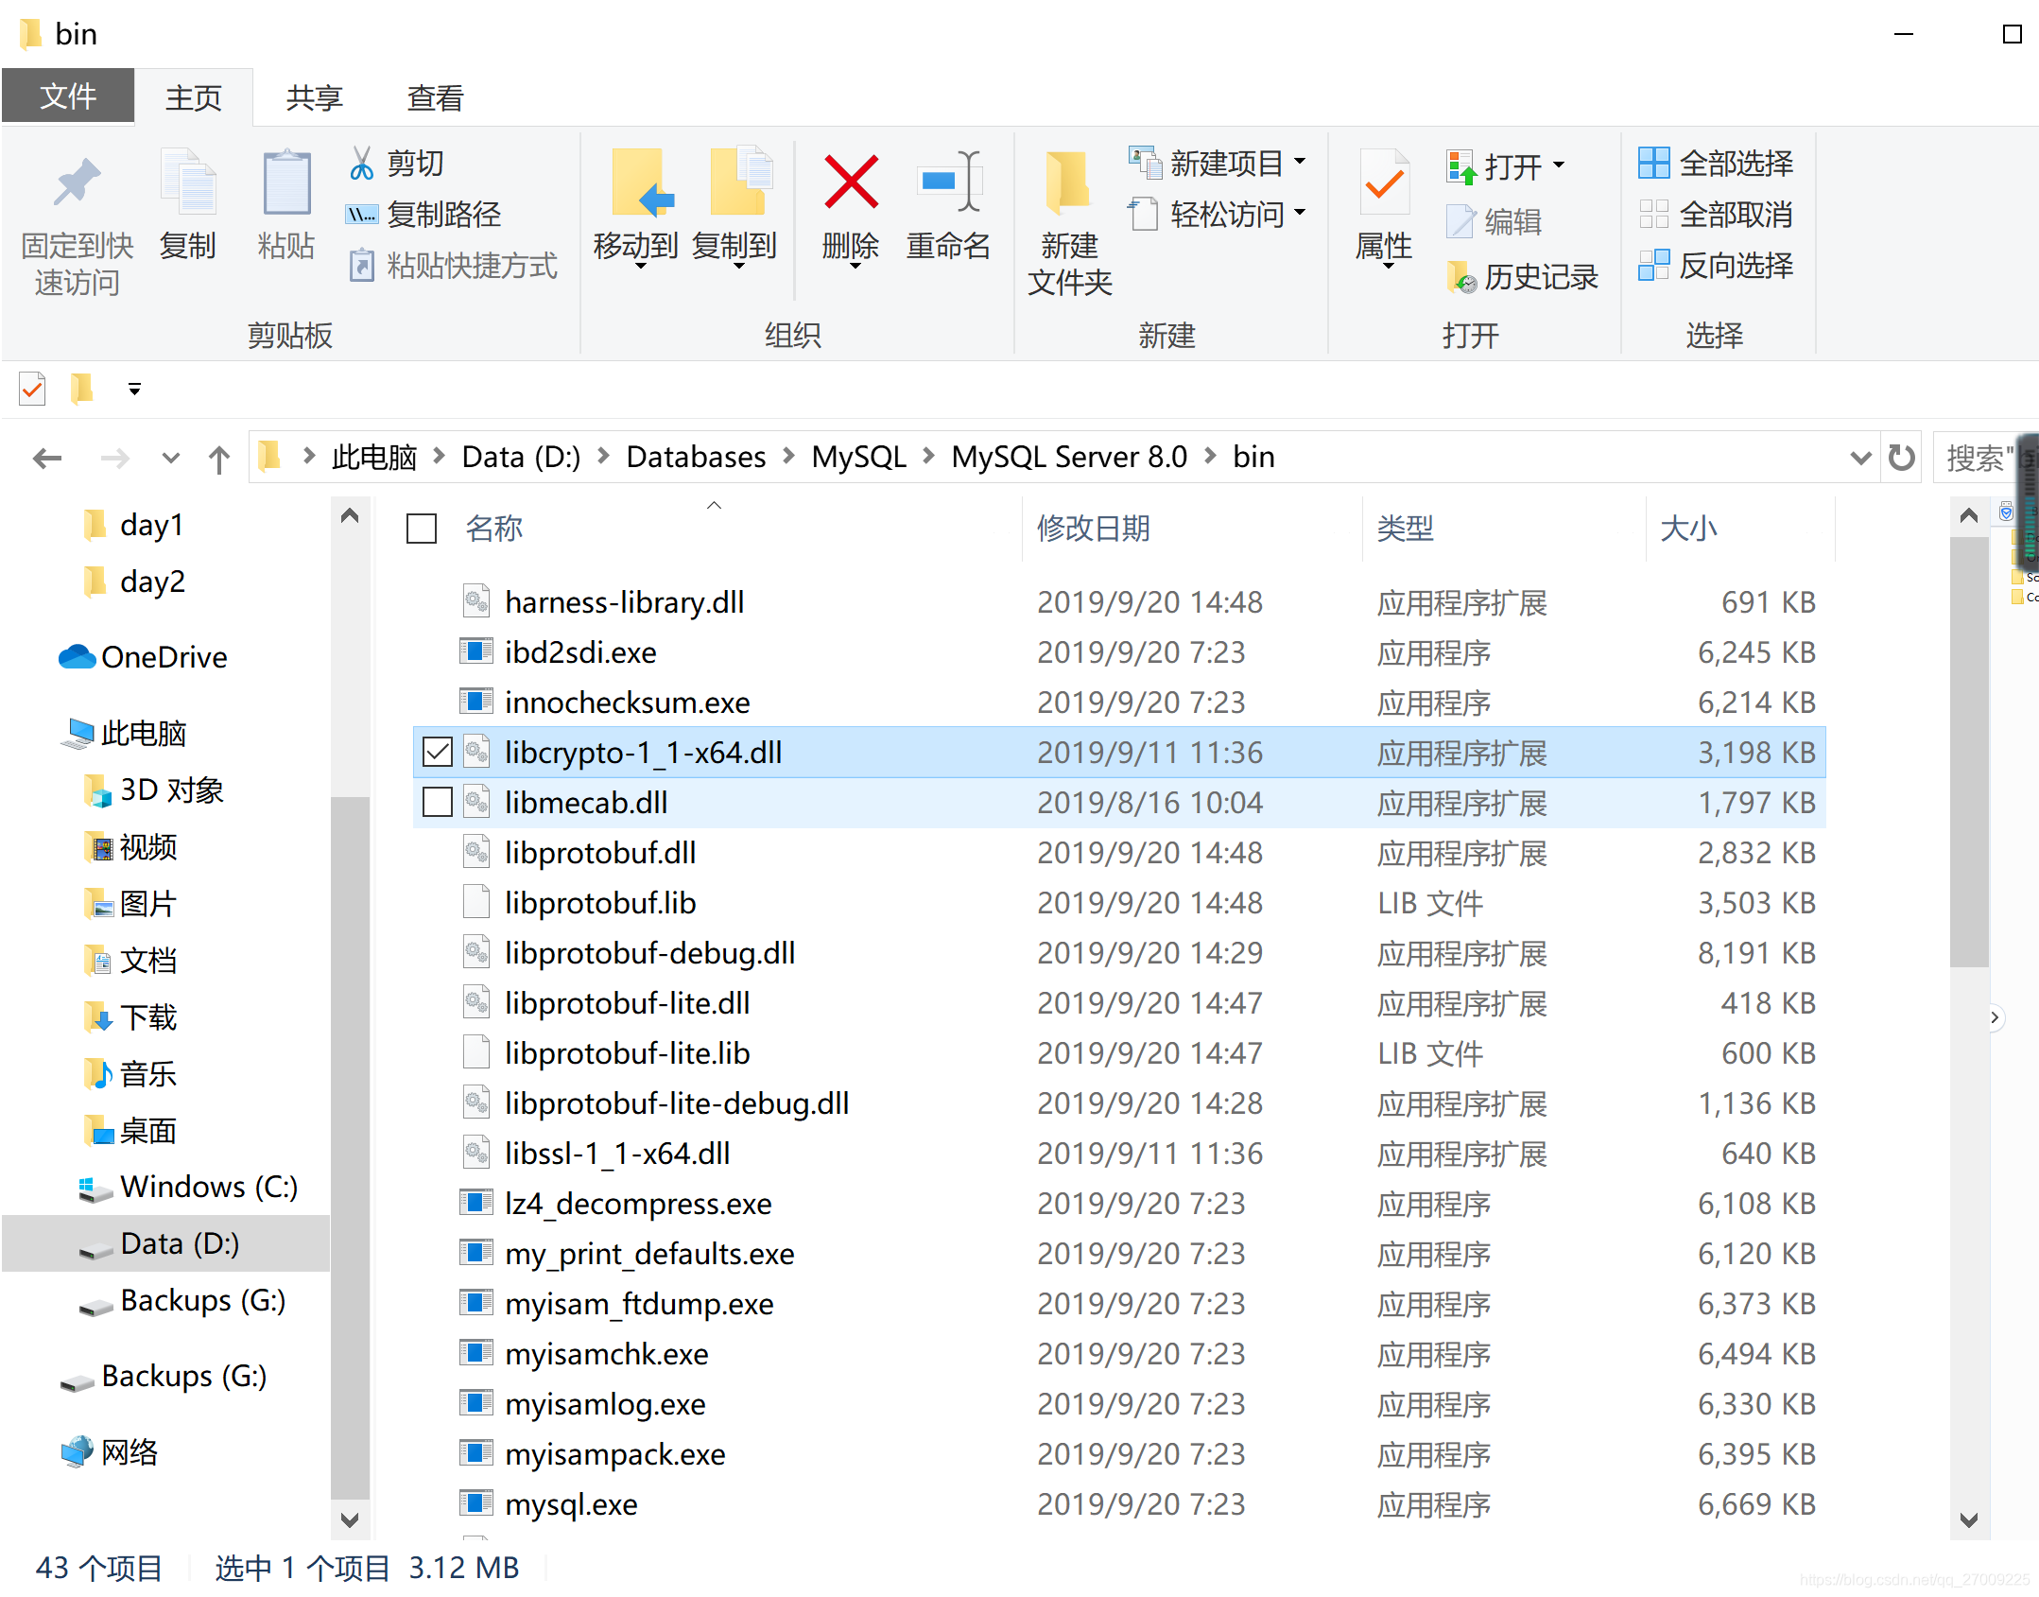Select Data (D:) drive in sidebar

[x=166, y=1243]
